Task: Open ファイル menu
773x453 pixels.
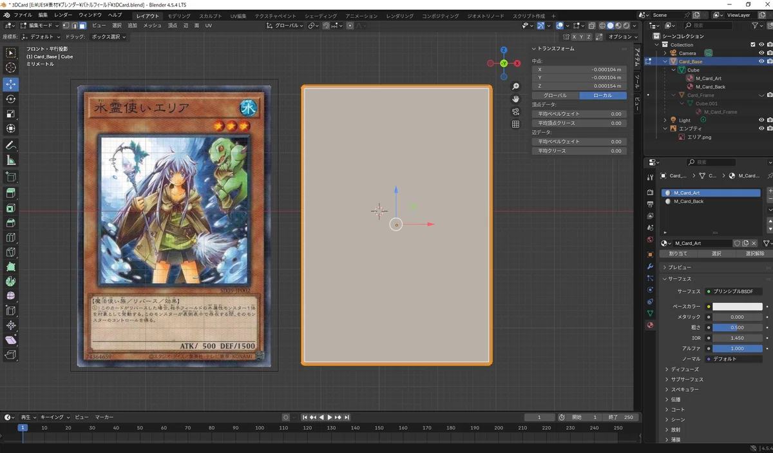Action: pyautogui.click(x=23, y=15)
